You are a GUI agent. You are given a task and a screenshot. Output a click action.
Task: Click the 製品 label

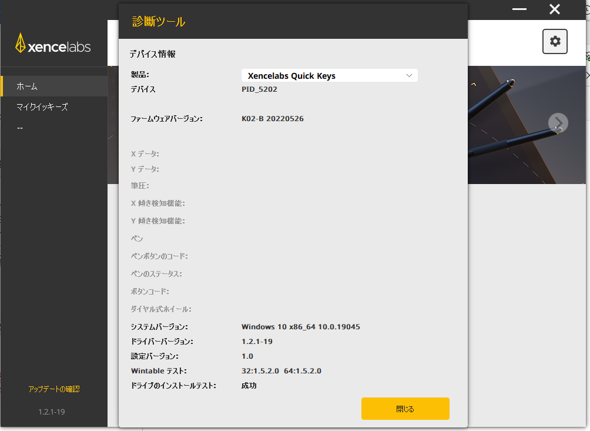[140, 75]
